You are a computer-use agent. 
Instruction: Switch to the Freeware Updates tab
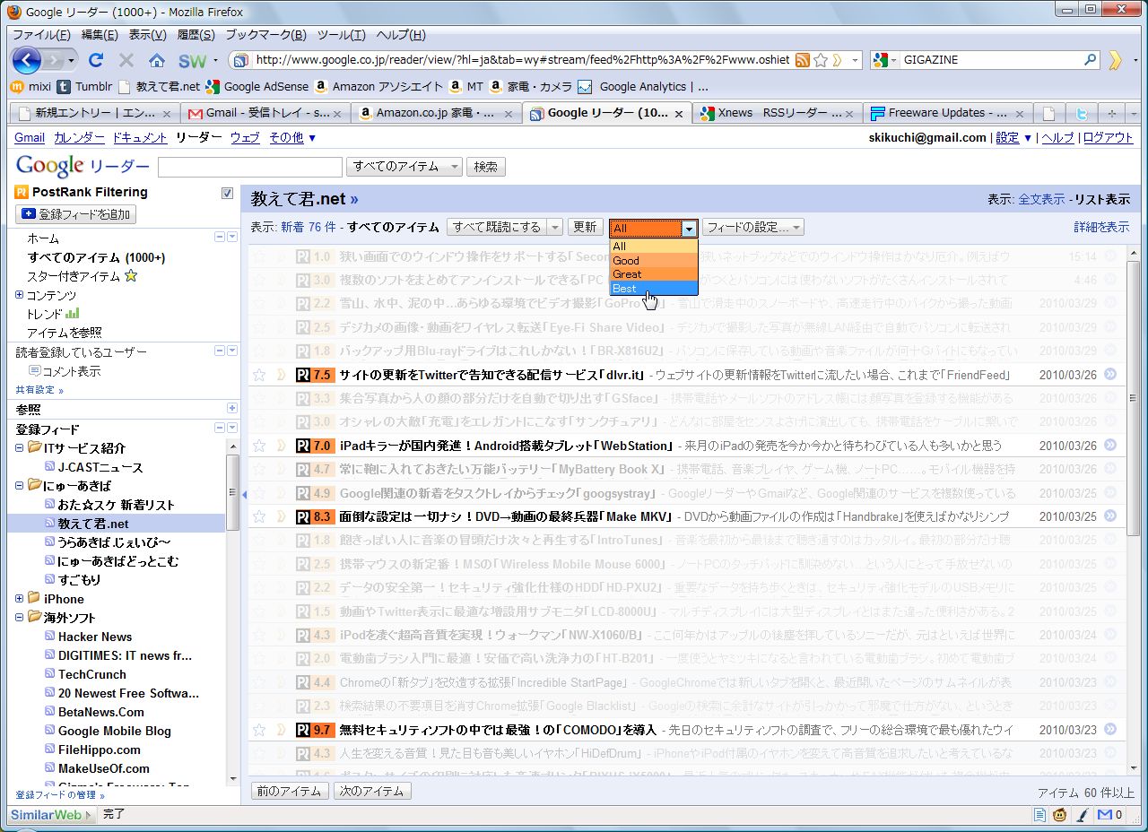pyautogui.click(x=947, y=113)
